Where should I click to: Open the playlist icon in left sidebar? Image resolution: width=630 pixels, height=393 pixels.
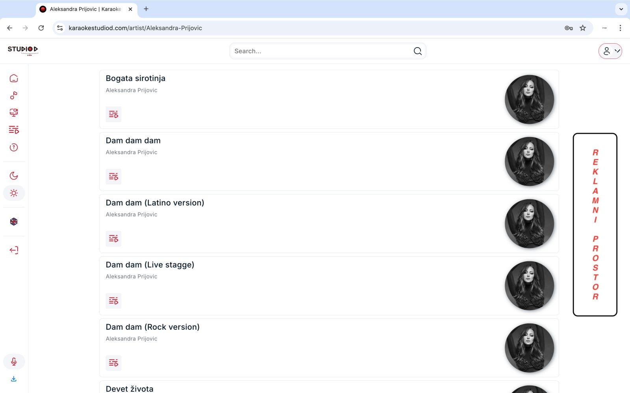point(14,130)
